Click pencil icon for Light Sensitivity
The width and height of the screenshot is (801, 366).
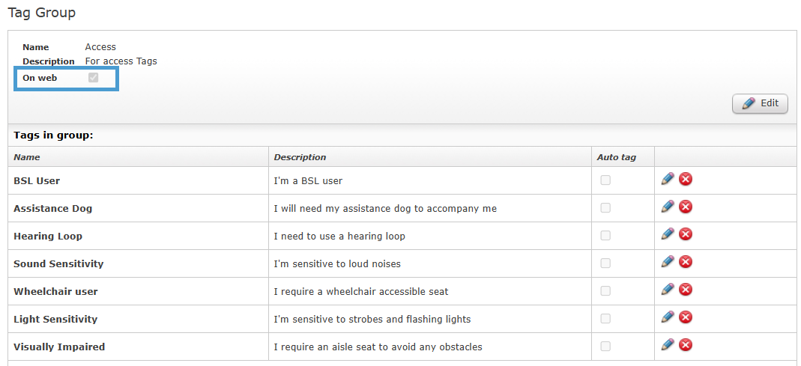pyautogui.click(x=668, y=317)
